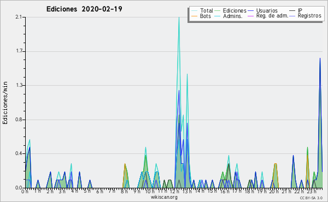Screen dimensions: 328x202
Task: Click the 'CC BY-SA 3.0' license text
Action: tap(311, 198)
